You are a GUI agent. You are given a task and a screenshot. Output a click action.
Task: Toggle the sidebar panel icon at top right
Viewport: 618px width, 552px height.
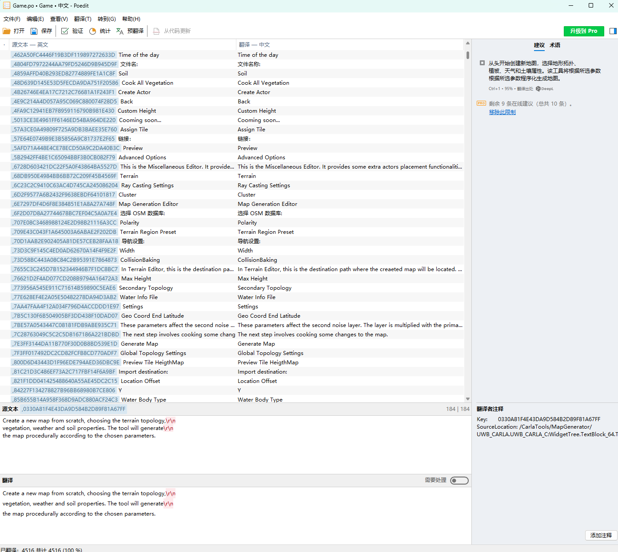[x=613, y=31]
